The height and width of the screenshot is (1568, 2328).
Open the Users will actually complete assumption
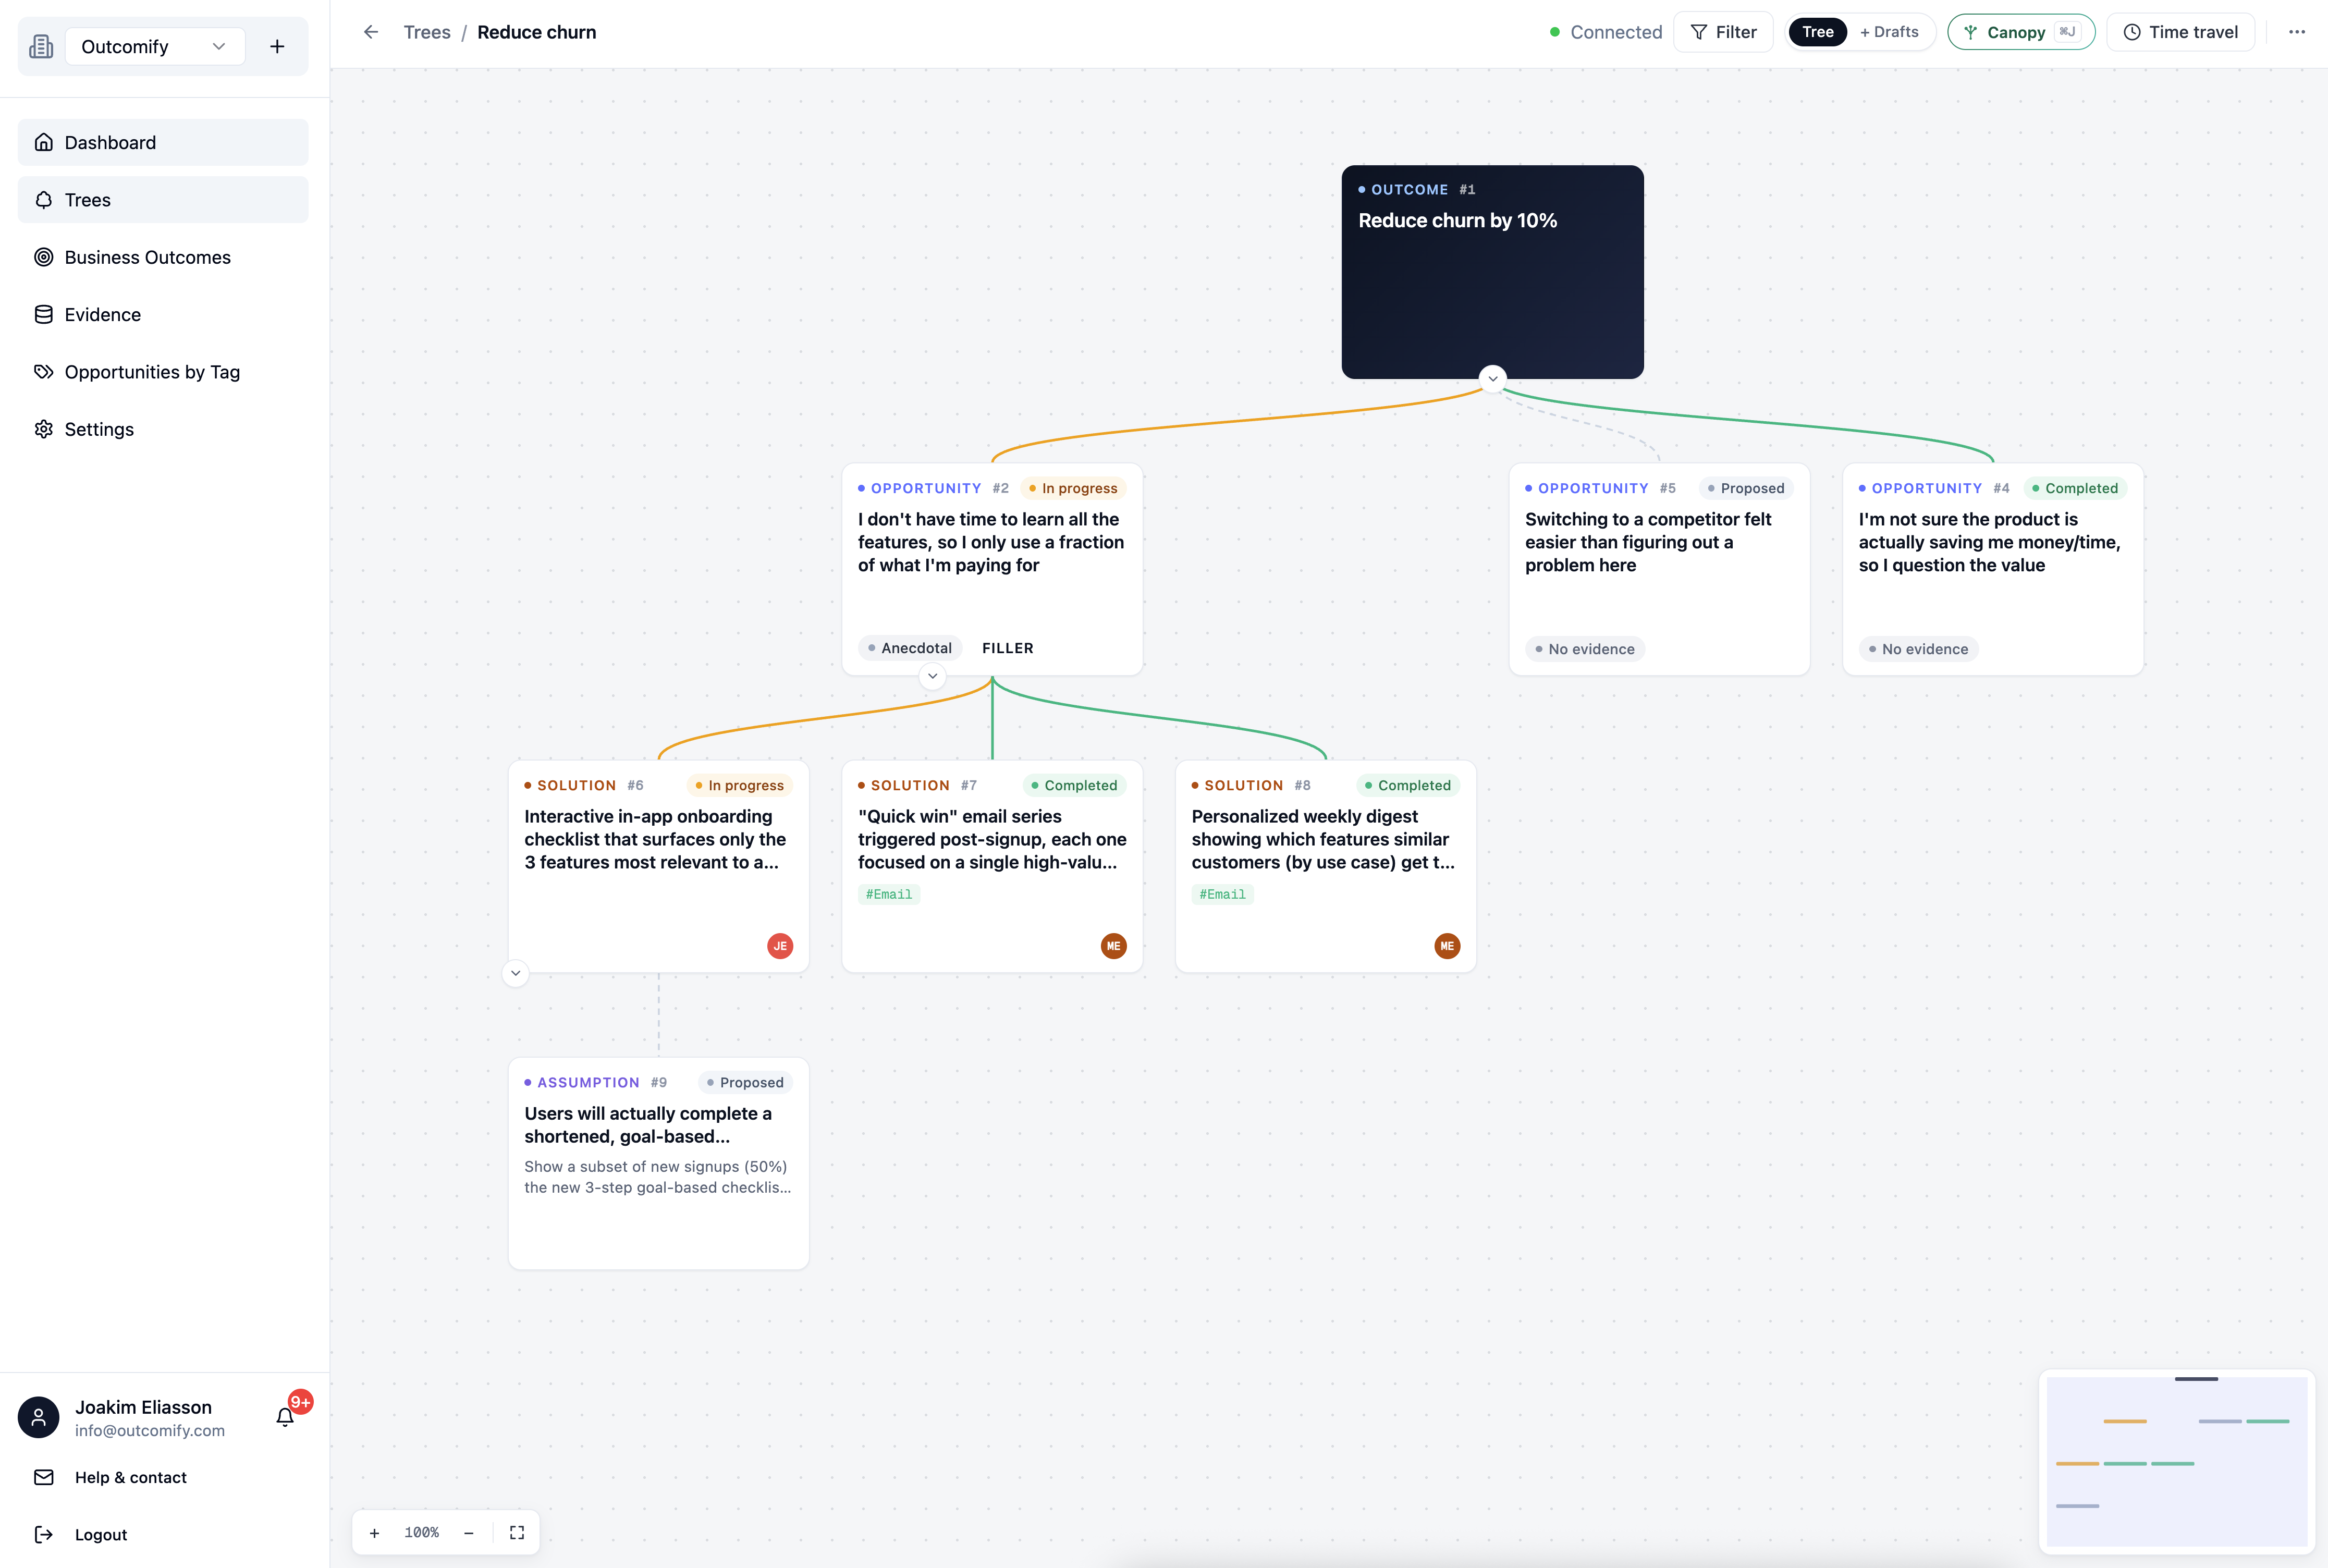(658, 1163)
